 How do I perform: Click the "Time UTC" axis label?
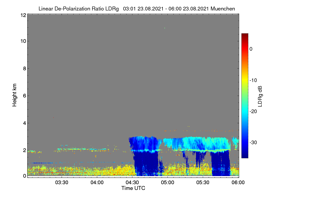(133, 188)
